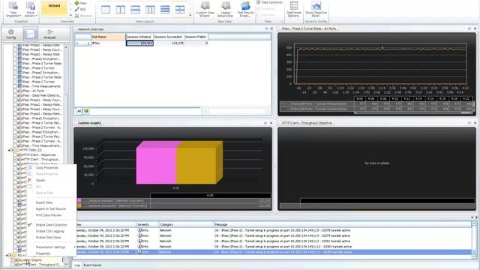Choose Export to Test Results
Screen dimensions: 480x270
pyautogui.click(x=51, y=208)
